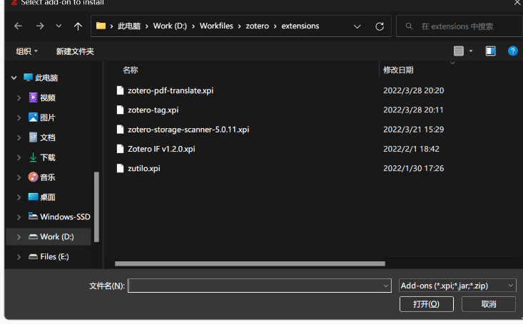This screenshot has height=324, width=523.
Task: Open the filename history dropdown arrow
Action: (x=386, y=286)
